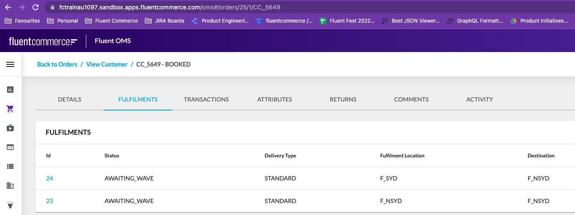Switch to the TRANSACTIONS tab

(x=206, y=99)
